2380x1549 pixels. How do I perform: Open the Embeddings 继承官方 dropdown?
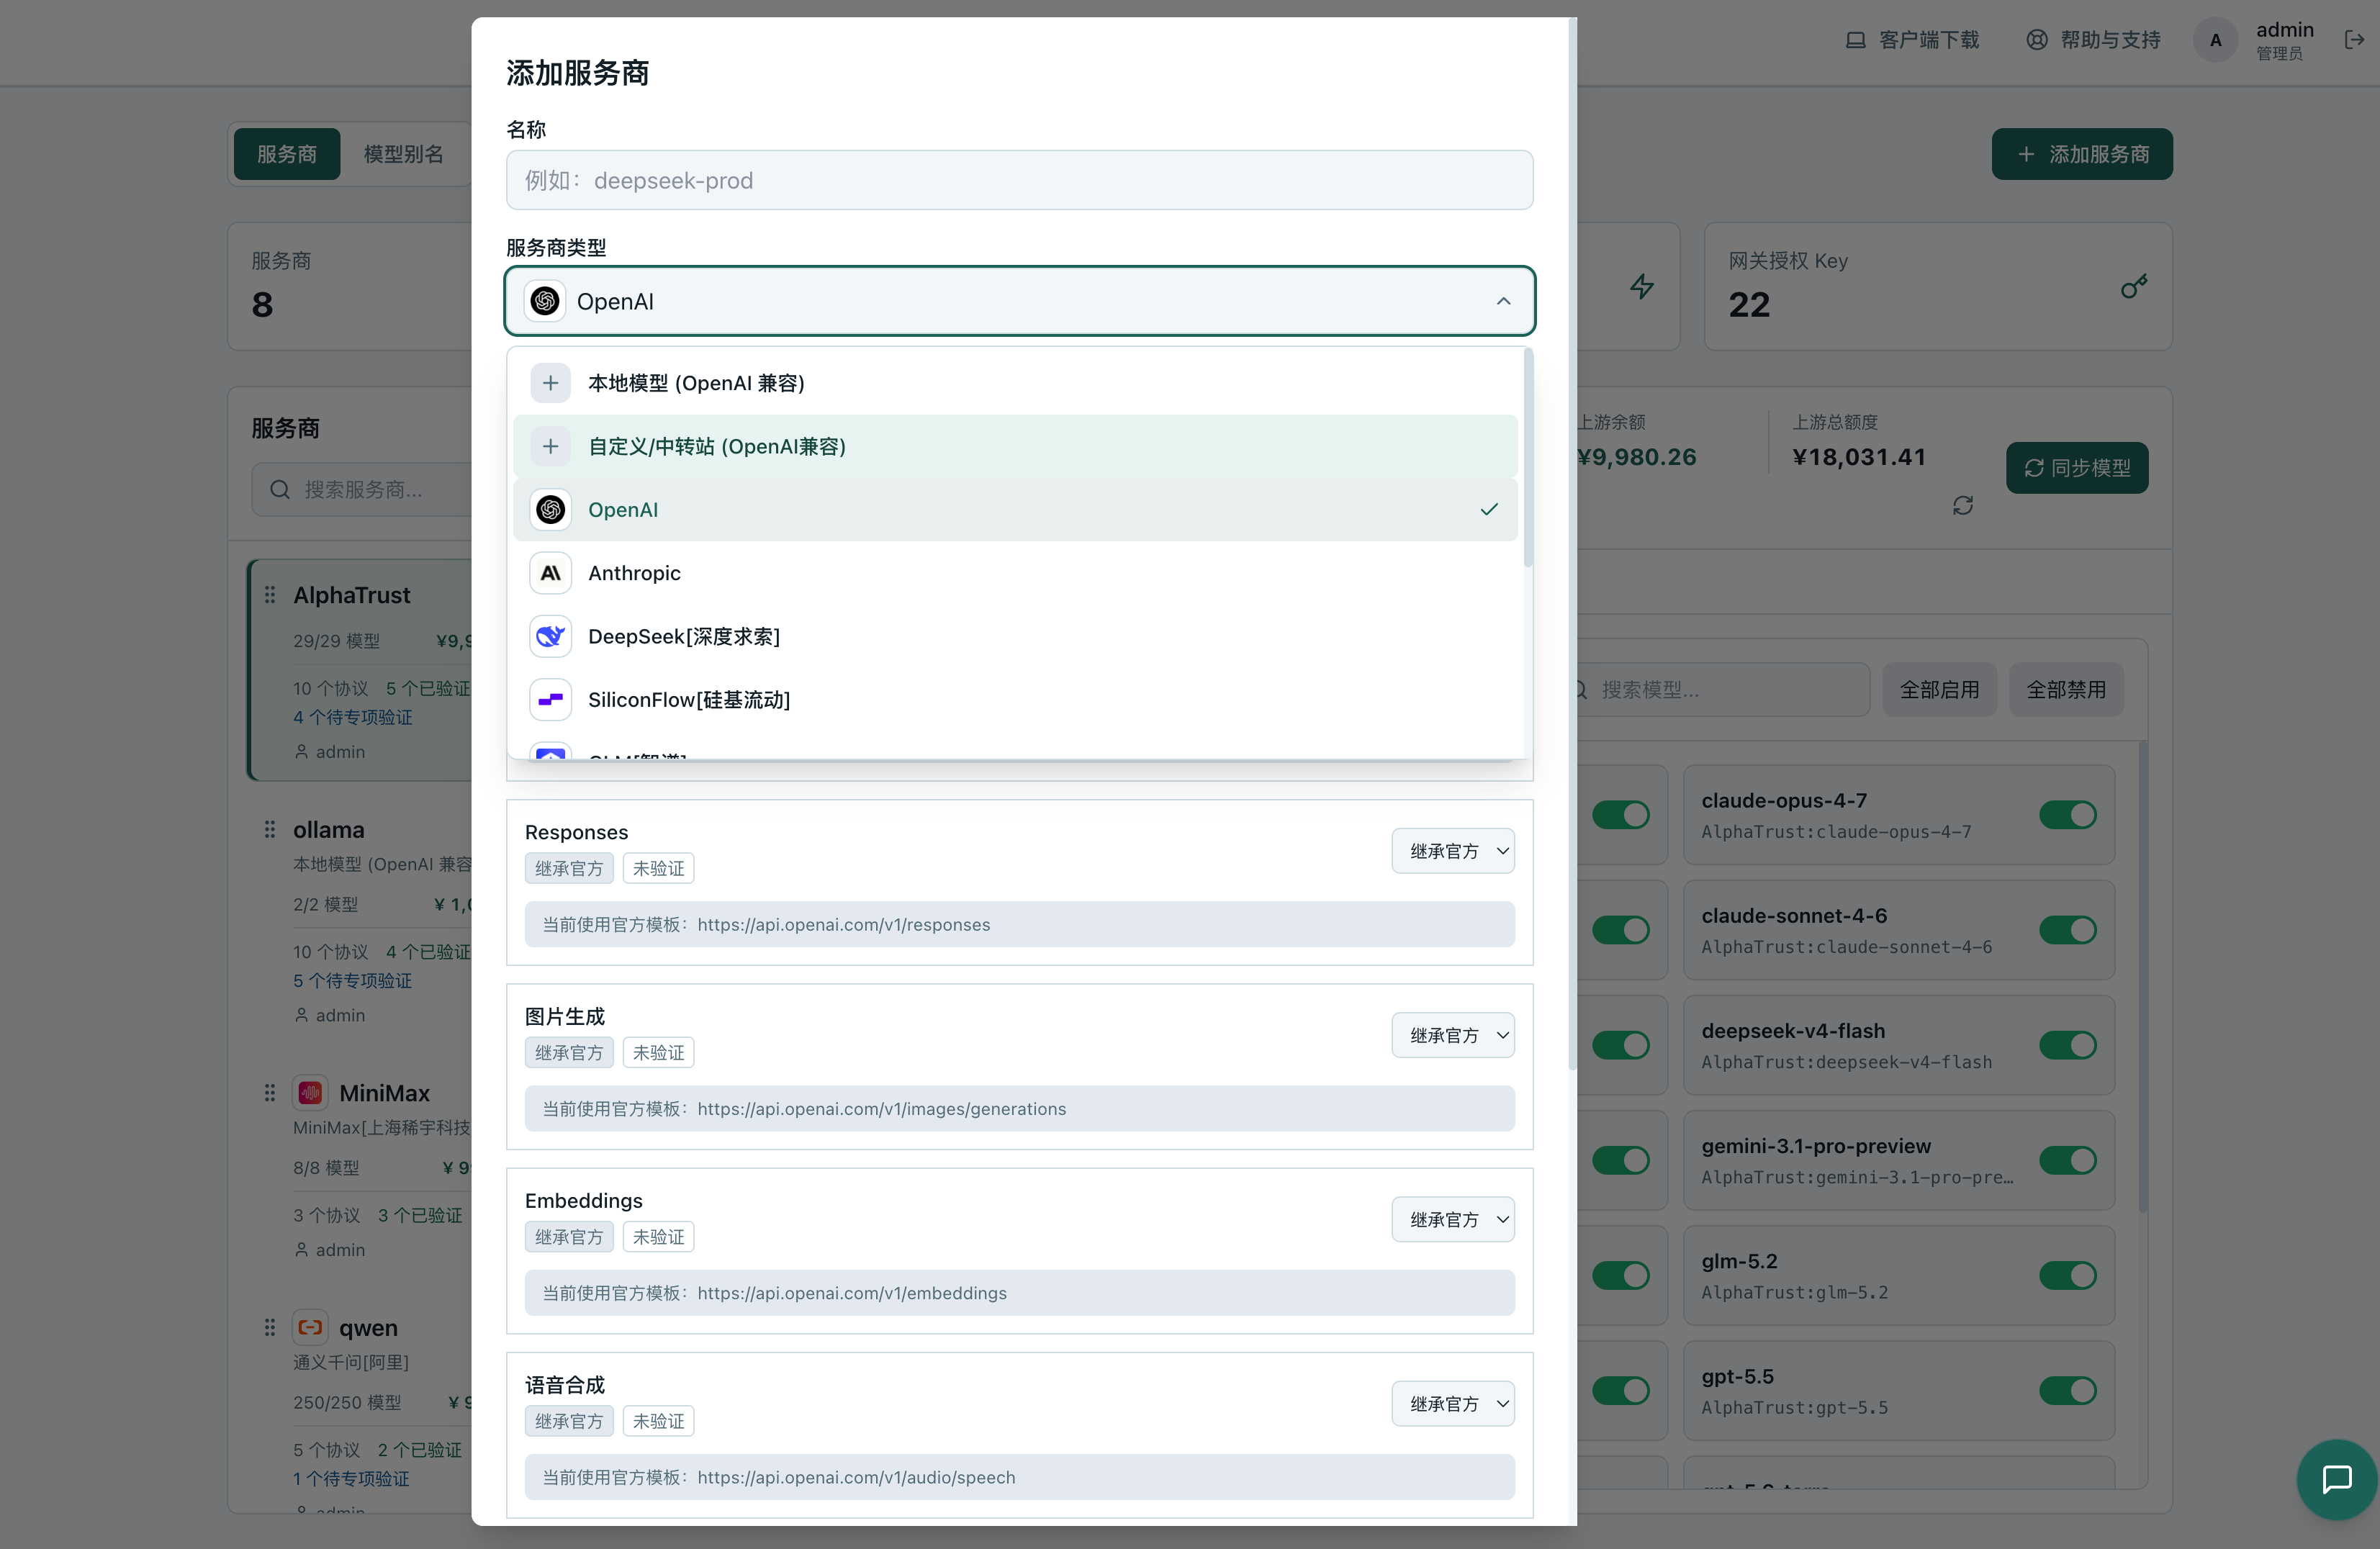pyautogui.click(x=1453, y=1219)
